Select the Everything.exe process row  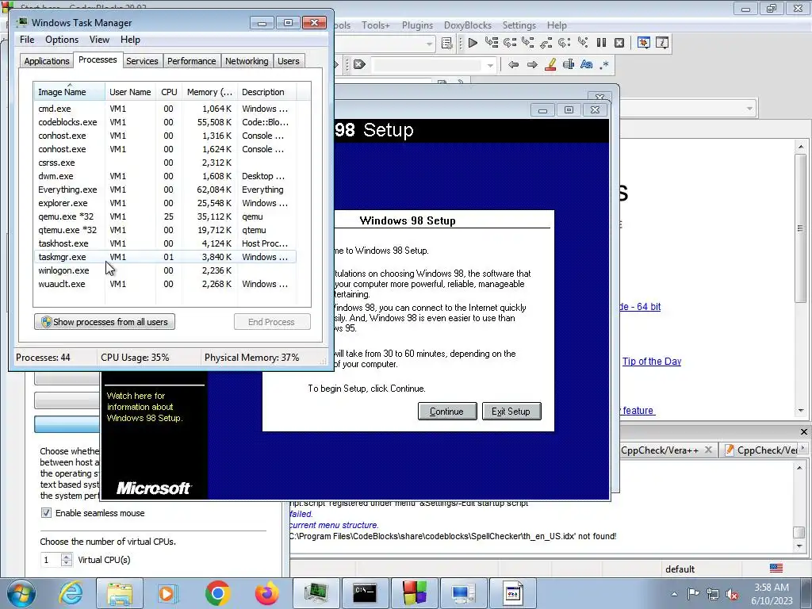pyautogui.click(x=165, y=190)
